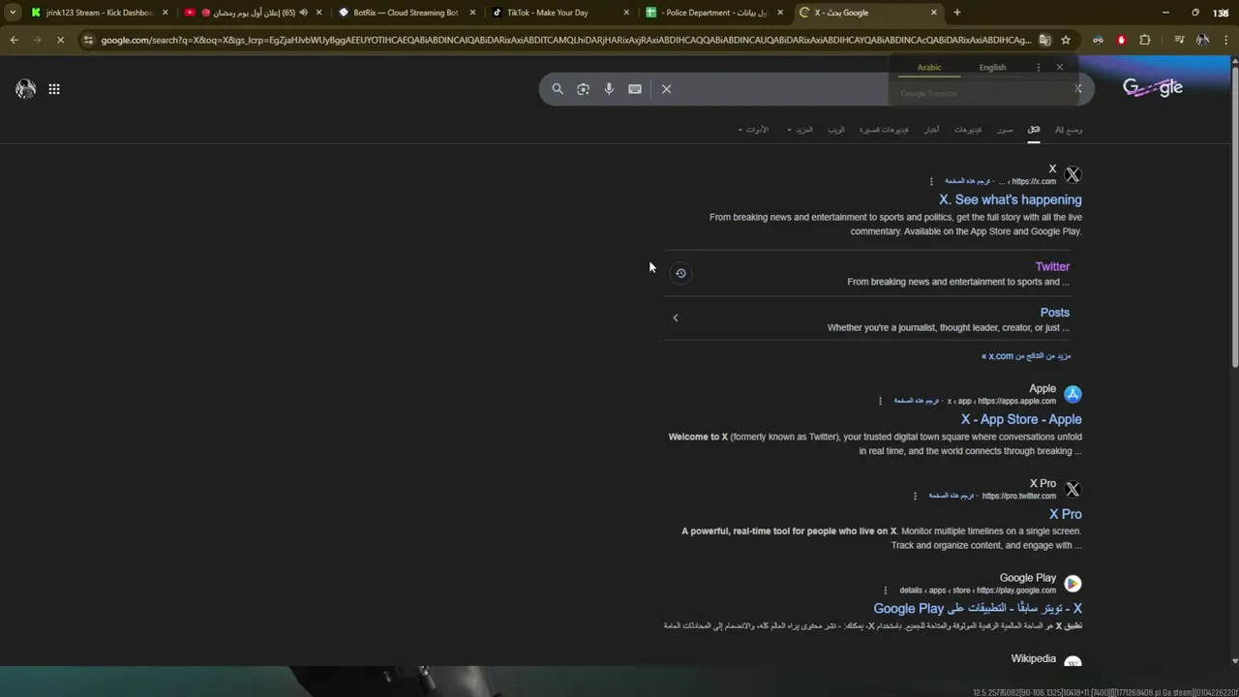Click the App Store icon beside Apple result
1239x697 pixels.
(x=1073, y=394)
